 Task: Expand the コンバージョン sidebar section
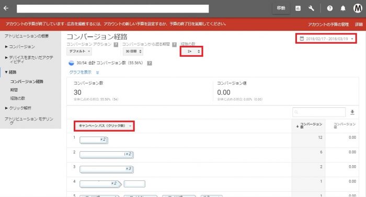[20, 47]
